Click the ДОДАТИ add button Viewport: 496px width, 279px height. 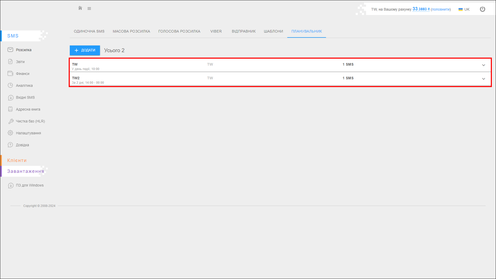pyautogui.click(x=85, y=50)
